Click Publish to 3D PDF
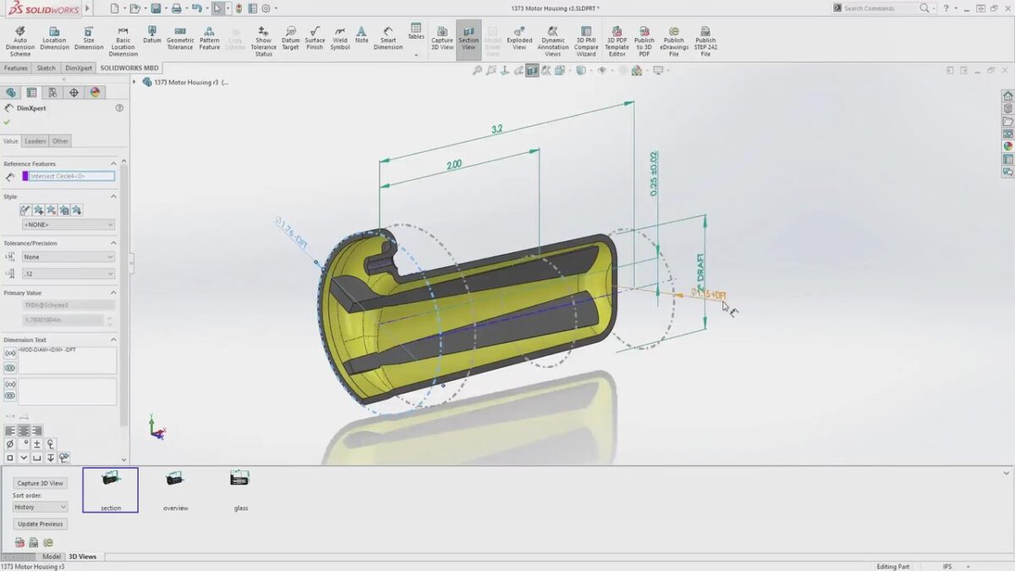1015x571 pixels. (645, 41)
